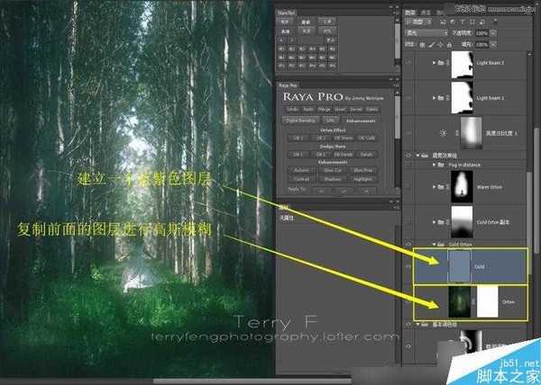541x385 pixels.
Task: Click the Autumn enhancement button
Action: [301, 170]
